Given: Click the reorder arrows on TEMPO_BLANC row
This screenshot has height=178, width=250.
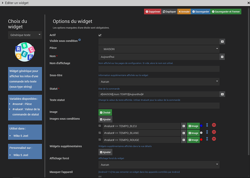Looking at the screenshot, I should [207, 133].
